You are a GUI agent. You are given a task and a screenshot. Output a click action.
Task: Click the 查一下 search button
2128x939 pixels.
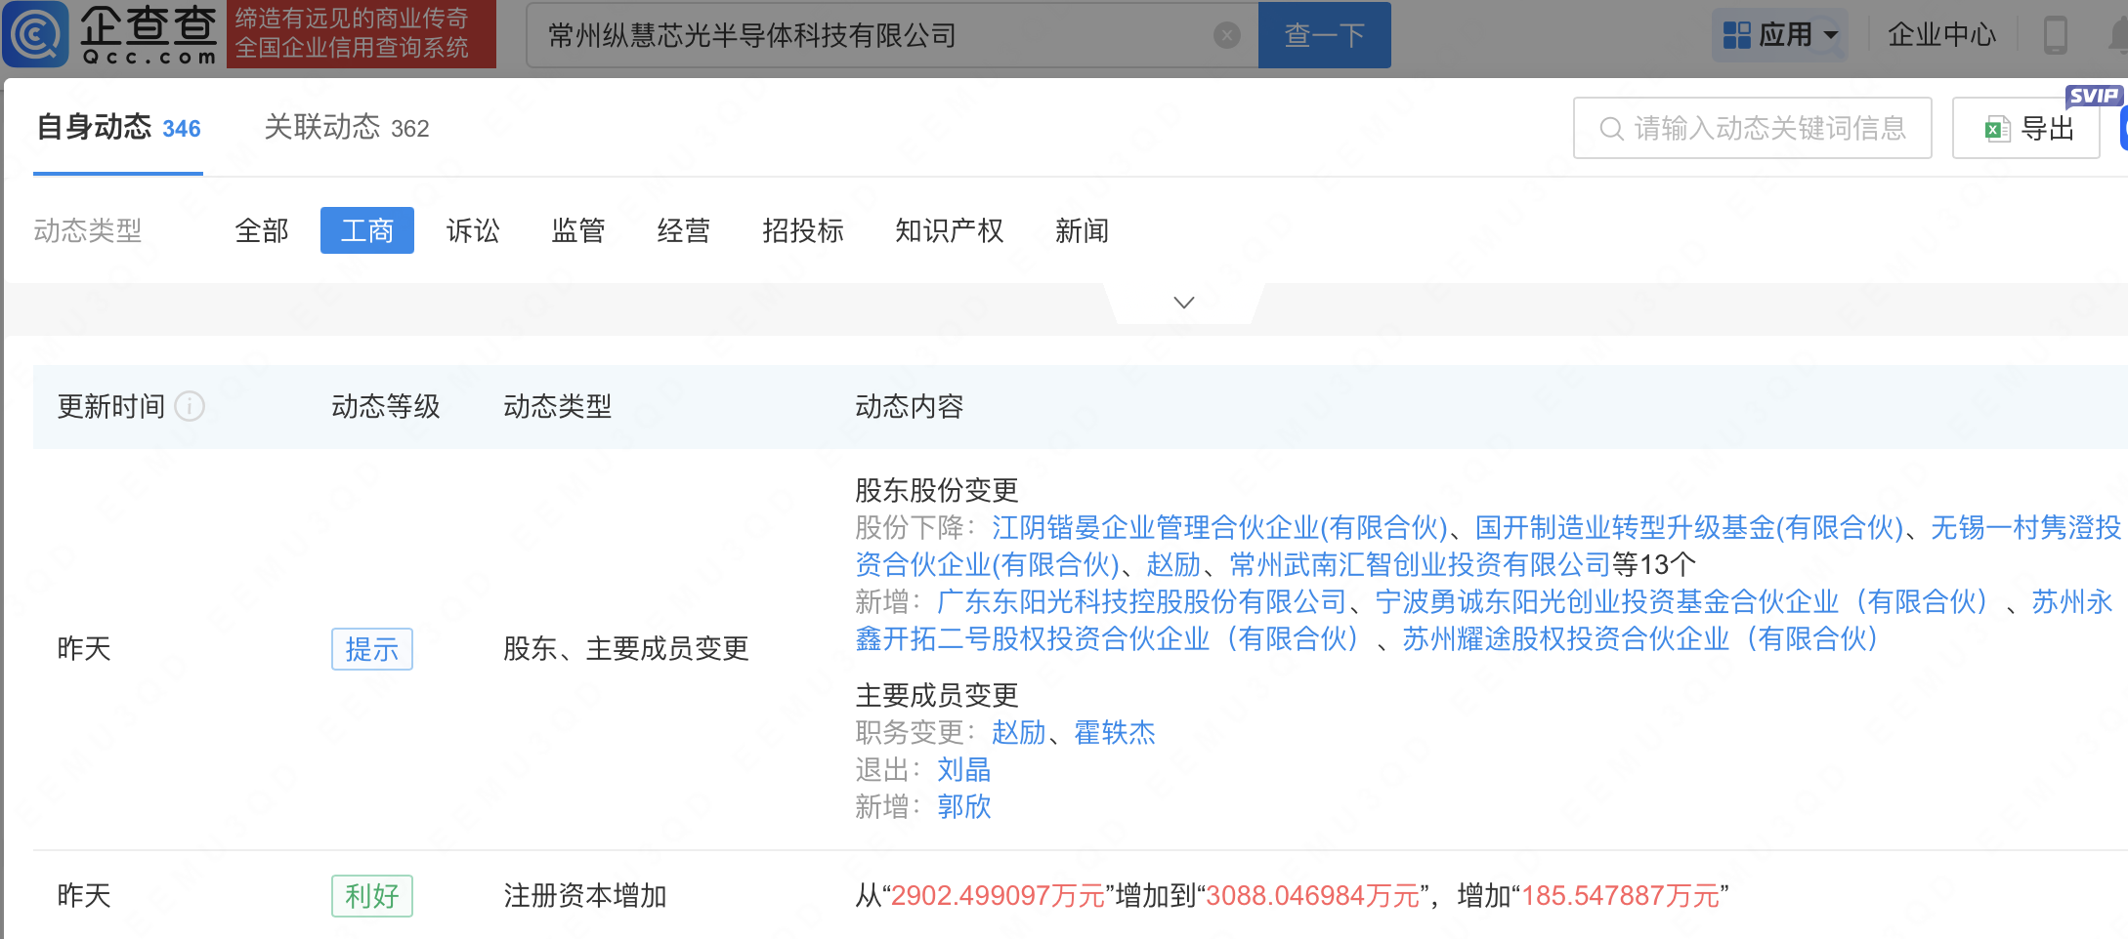click(x=1324, y=35)
